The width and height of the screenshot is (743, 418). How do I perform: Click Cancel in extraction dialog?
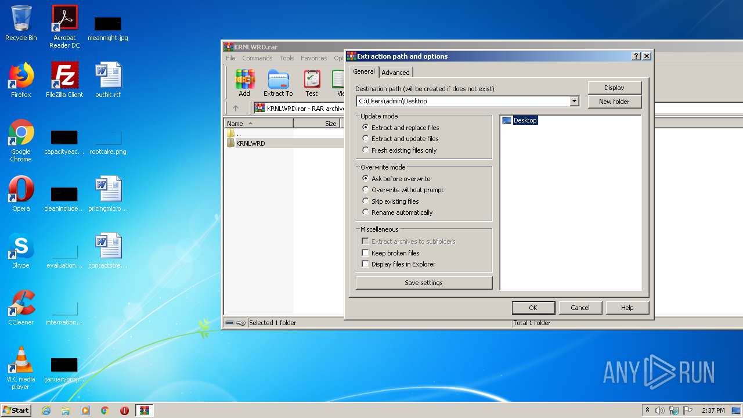pyautogui.click(x=580, y=308)
